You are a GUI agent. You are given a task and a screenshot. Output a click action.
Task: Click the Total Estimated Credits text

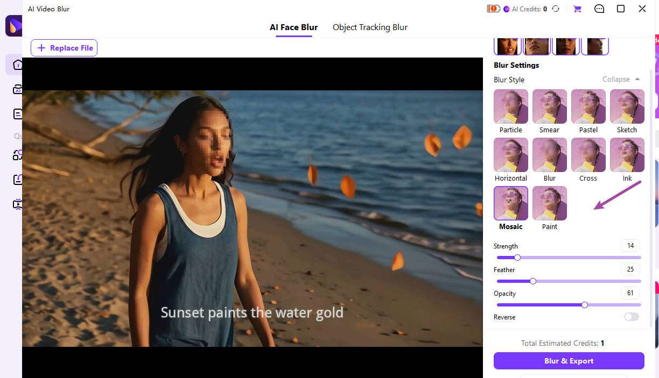563,343
